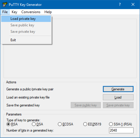Click the Load button in Actions

coord(118,97)
